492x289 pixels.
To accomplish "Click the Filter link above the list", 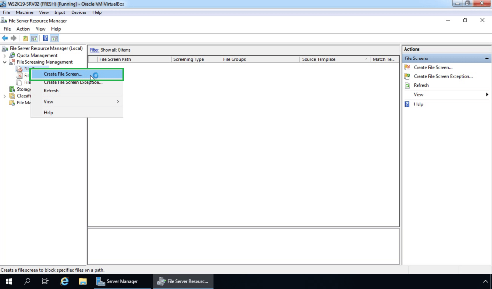I will point(95,50).
